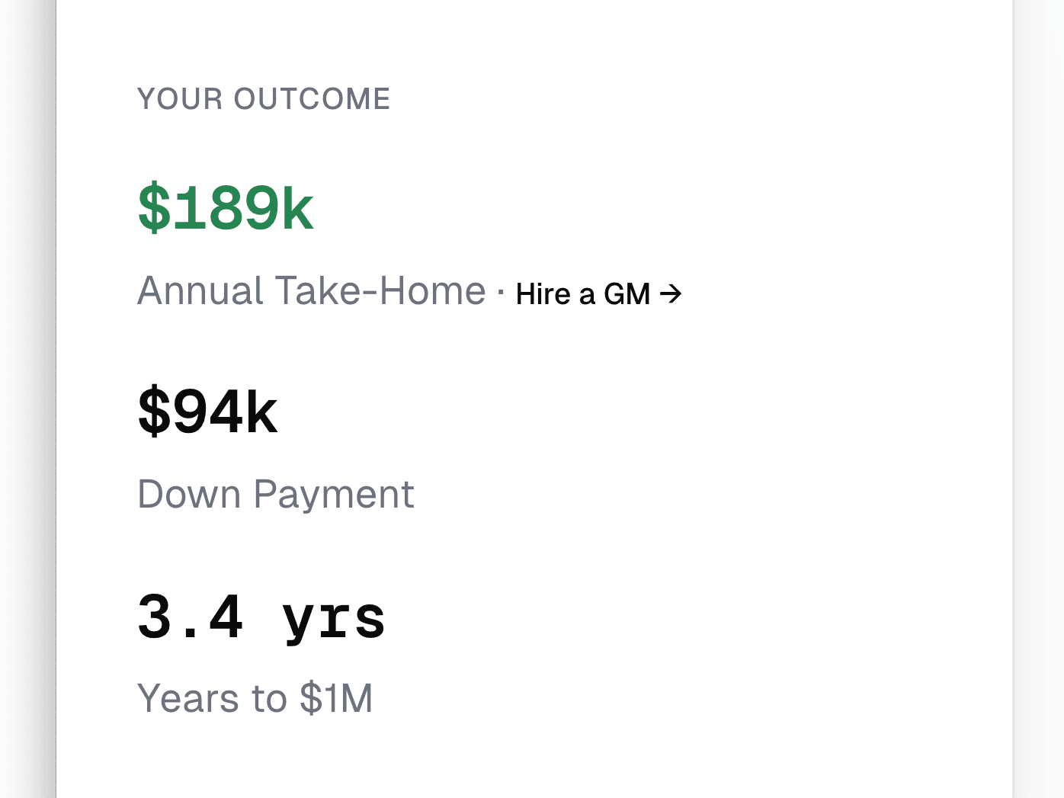Image resolution: width=1064 pixels, height=798 pixels.
Task: Click the arrow icon next to Hire a GM
Action: pyautogui.click(x=671, y=293)
